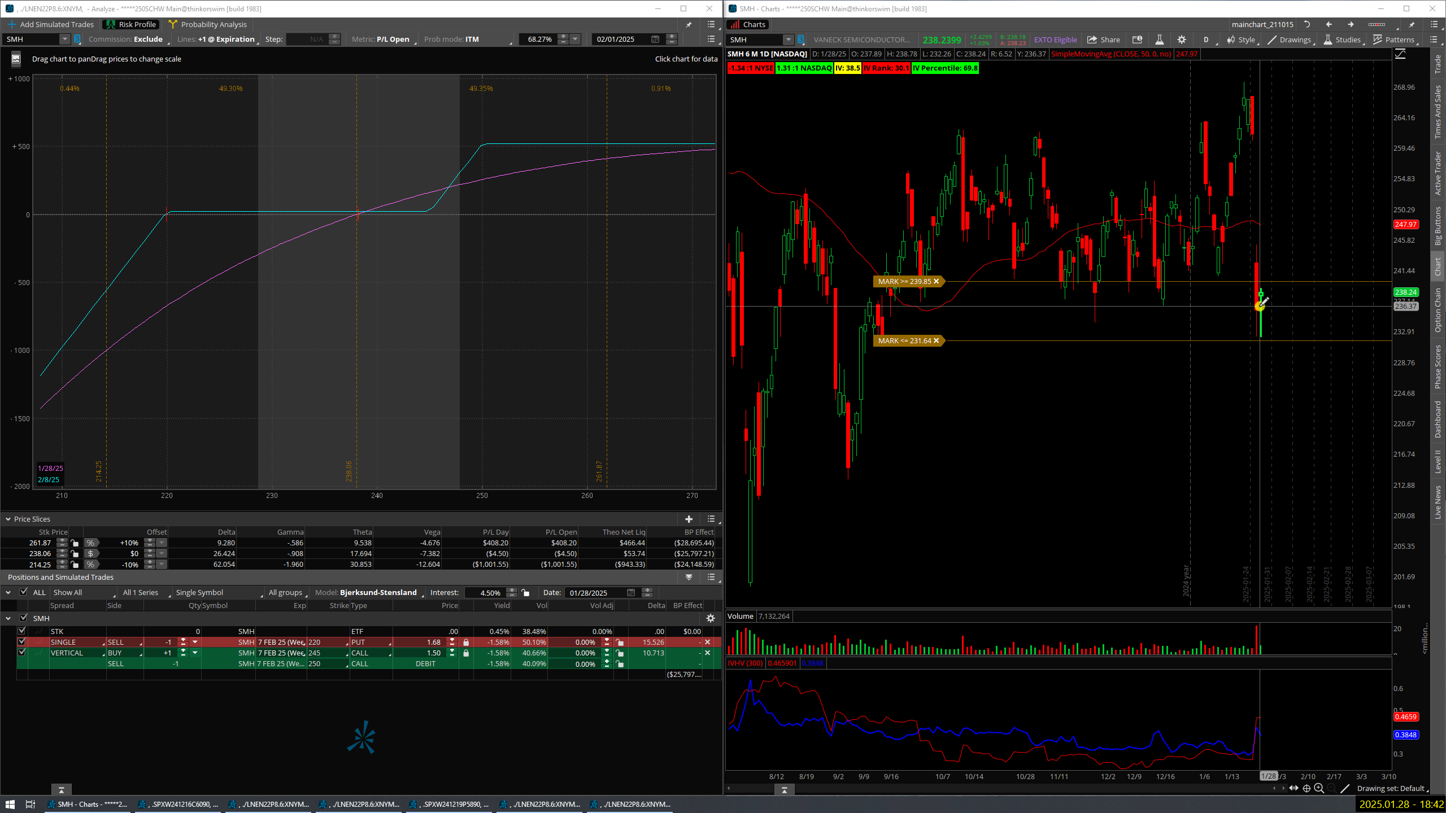Click the Share chart button

point(1104,40)
